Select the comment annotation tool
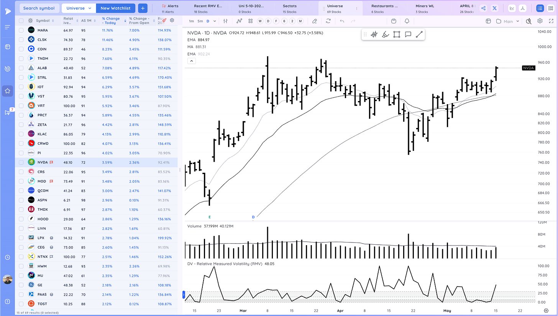The height and width of the screenshot is (316, 558). point(408,34)
